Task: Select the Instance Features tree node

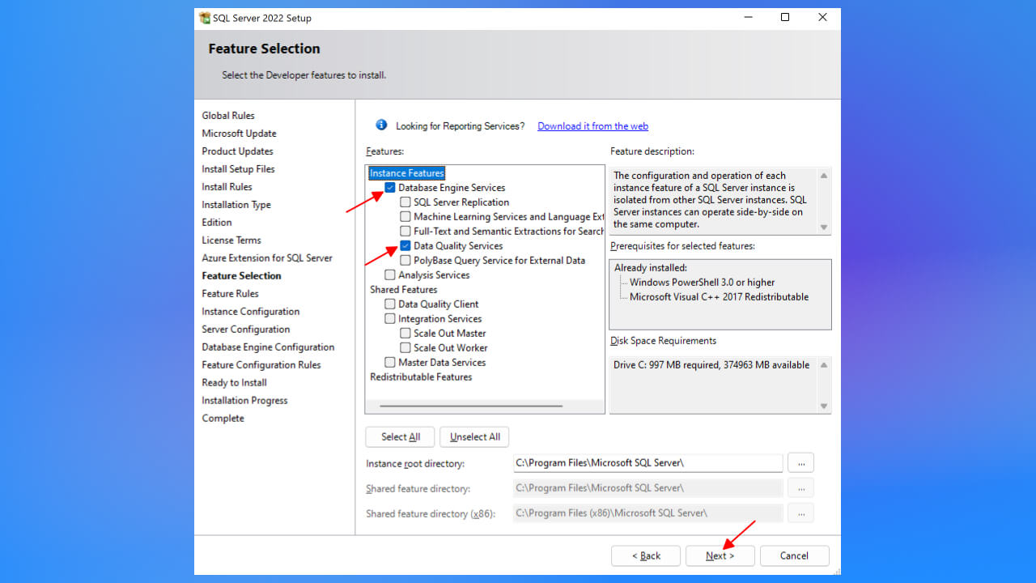Action: click(x=407, y=173)
